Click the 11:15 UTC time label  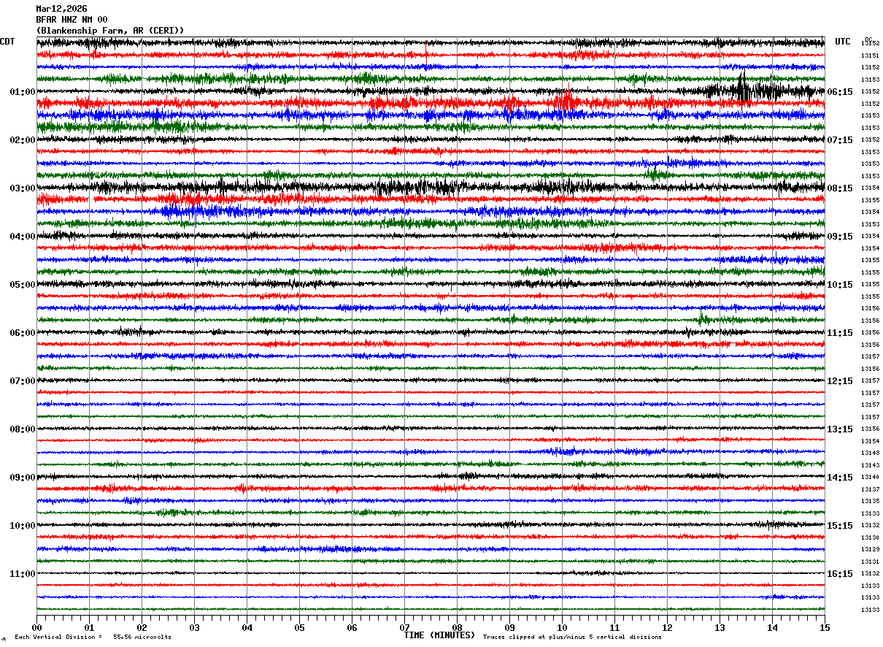(x=840, y=333)
